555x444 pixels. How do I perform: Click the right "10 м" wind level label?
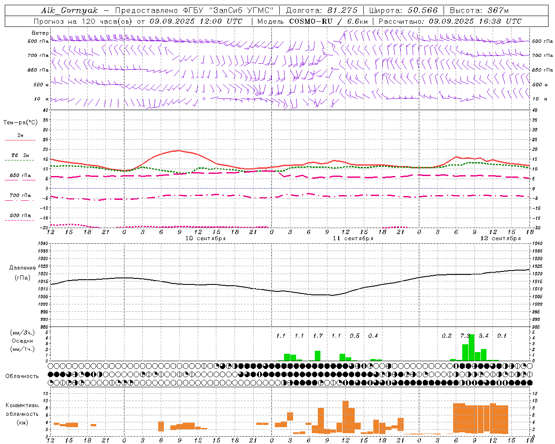click(x=540, y=99)
